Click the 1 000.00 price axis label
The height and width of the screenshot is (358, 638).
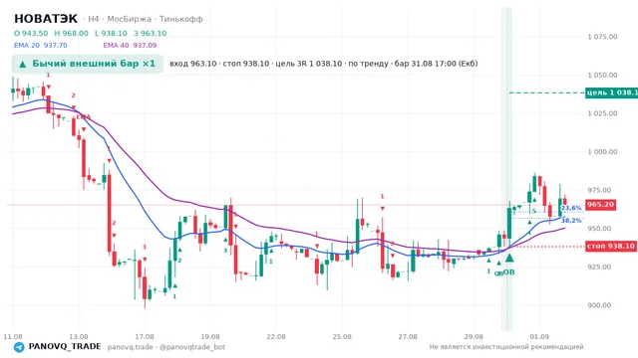602,152
